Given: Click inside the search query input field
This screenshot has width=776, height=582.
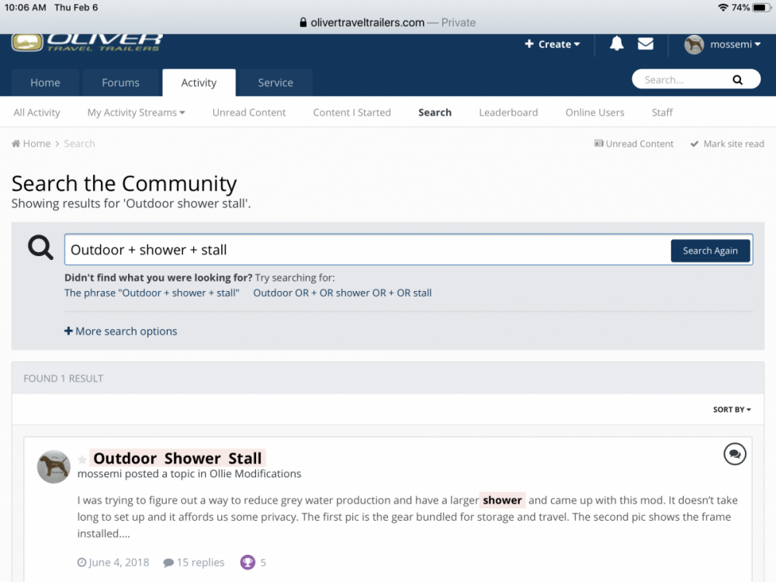Looking at the screenshot, I should click(310, 250).
